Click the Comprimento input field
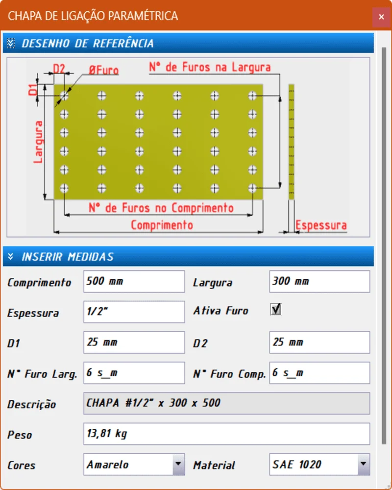This screenshot has width=392, height=490. pyautogui.click(x=134, y=281)
